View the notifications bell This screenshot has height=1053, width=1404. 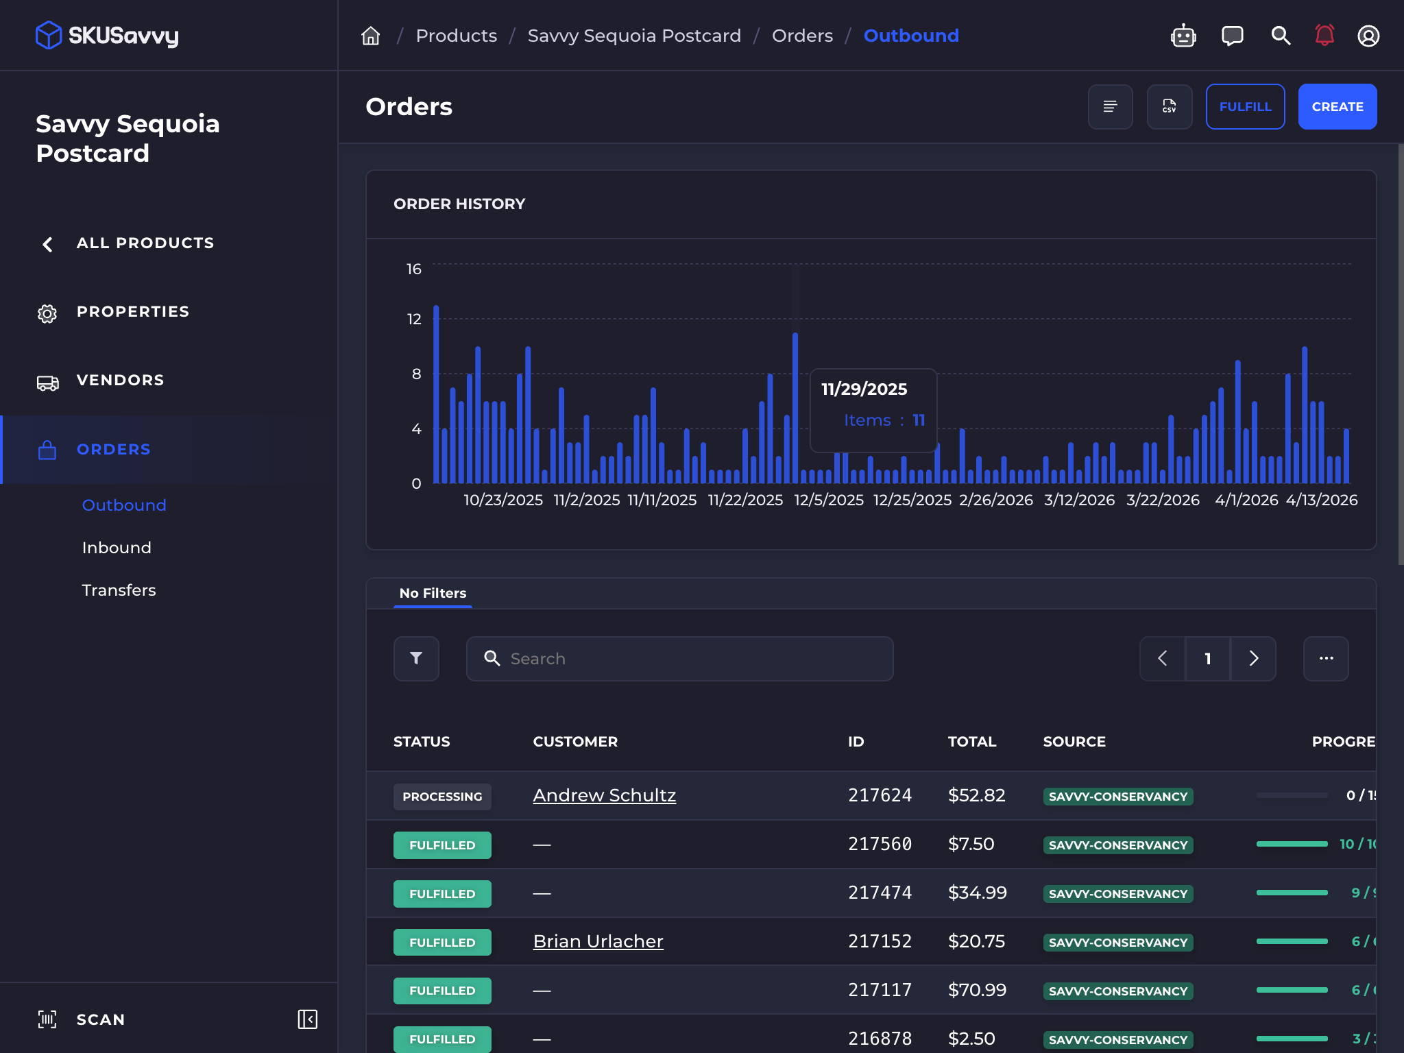[x=1323, y=36]
